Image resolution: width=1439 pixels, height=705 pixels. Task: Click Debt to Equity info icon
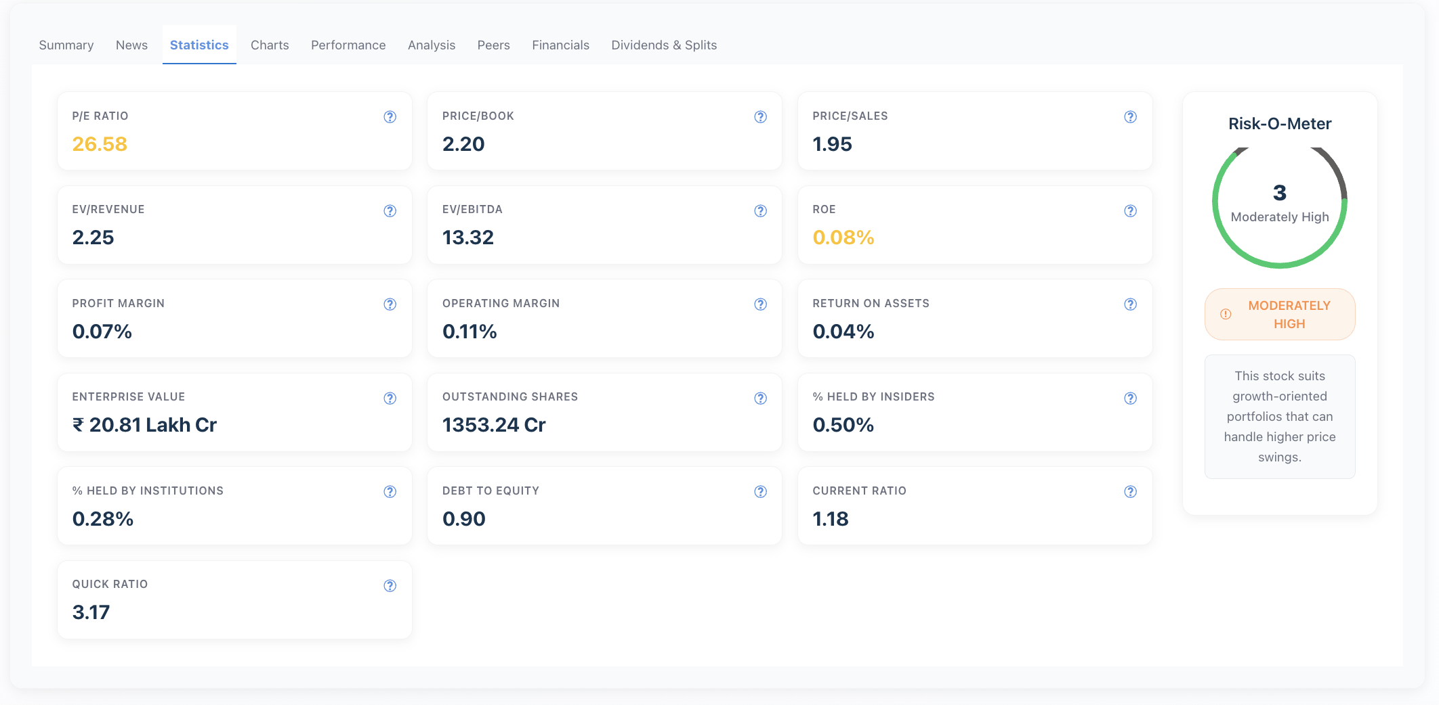[760, 492]
